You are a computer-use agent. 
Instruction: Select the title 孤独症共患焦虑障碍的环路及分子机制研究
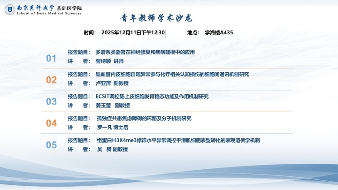point(144,118)
